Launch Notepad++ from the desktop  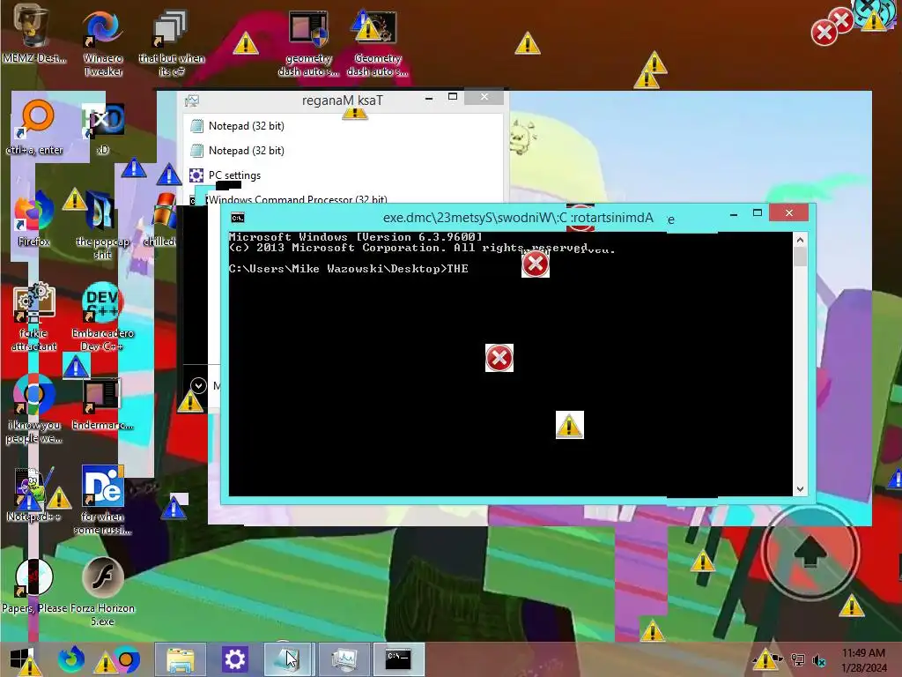(x=34, y=495)
